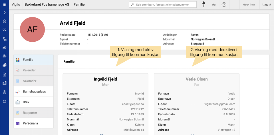
Task: Open the settings gear icon in sidebar
Action: pyautogui.click(x=5, y=101)
